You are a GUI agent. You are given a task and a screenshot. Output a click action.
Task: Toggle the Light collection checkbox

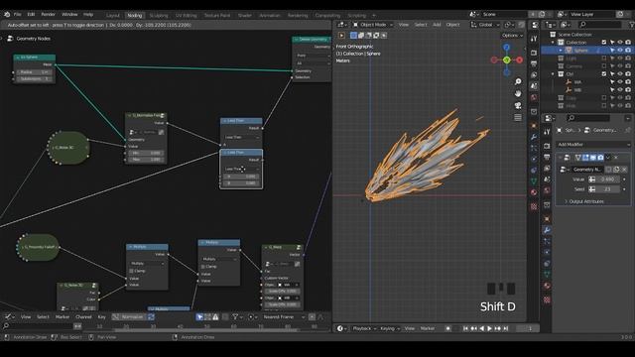pos(604,59)
